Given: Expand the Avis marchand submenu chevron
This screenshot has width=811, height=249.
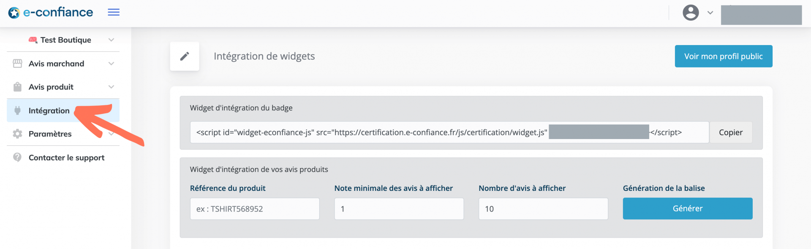Looking at the screenshot, I should point(111,64).
